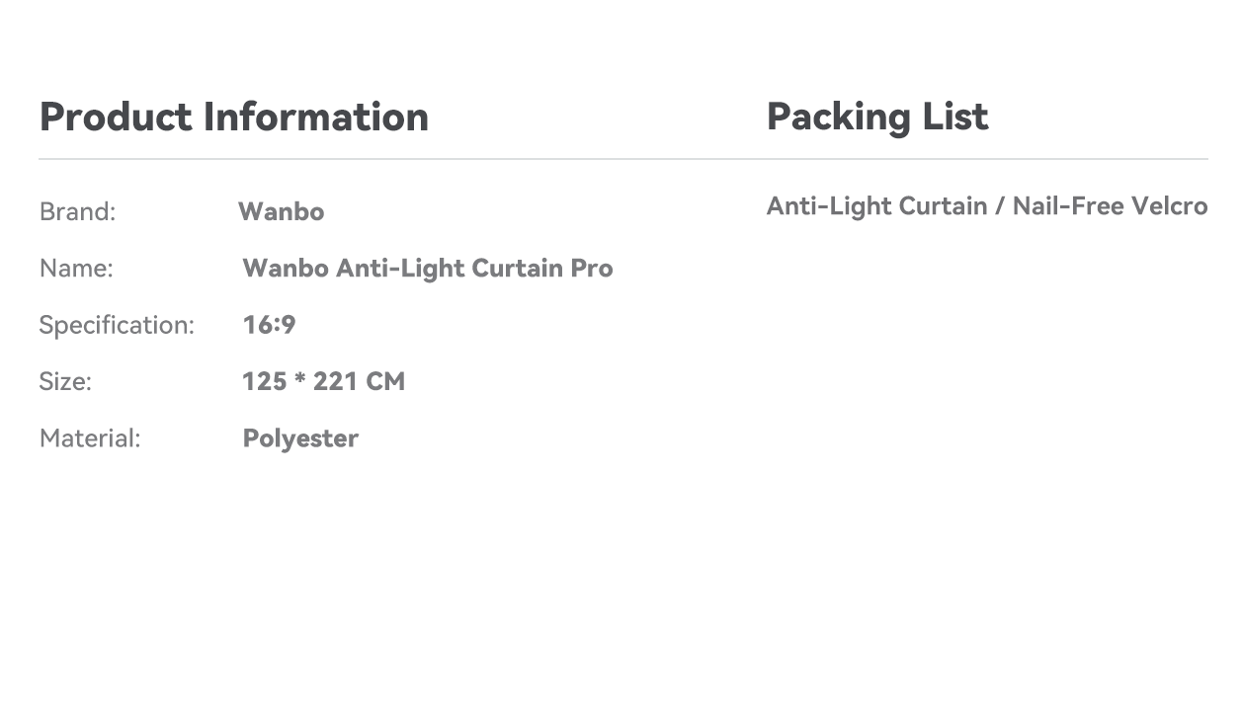
Task: Click the Wanbo Anti-Light Curtain Pro name value
Action: click(427, 269)
